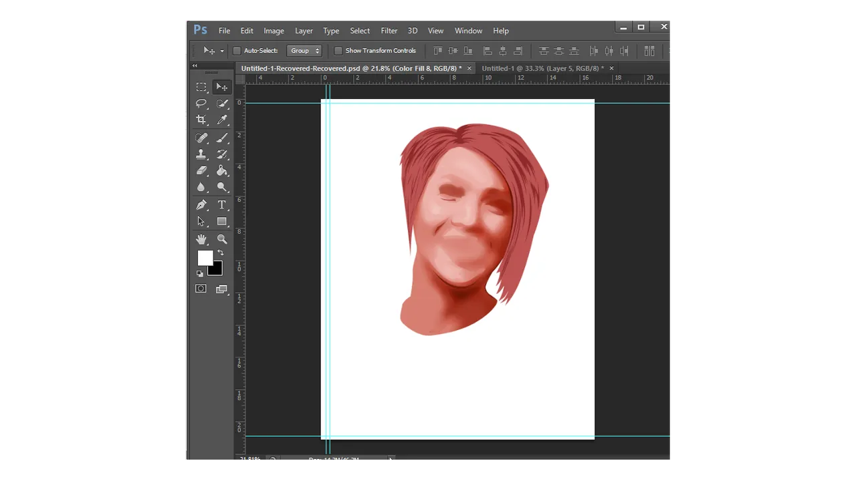Align bottom edges of layers
856x481 pixels.
click(x=468, y=51)
